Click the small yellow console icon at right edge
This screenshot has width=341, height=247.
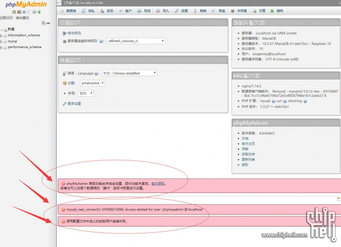339,199
